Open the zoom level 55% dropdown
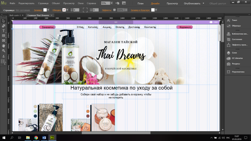 click(x=112, y=3)
